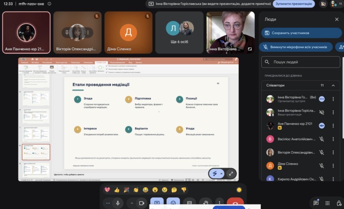Open the activities grid icon
This screenshot has height=209, width=344.
(x=328, y=203)
